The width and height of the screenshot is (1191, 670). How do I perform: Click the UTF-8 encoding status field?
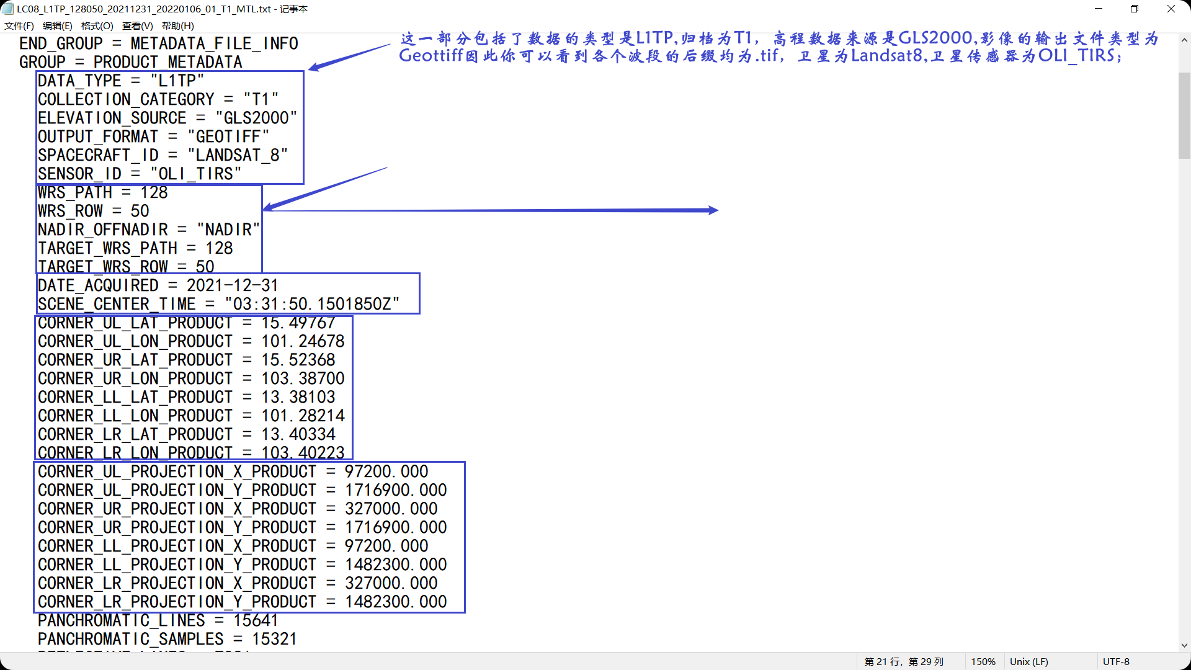pyautogui.click(x=1116, y=661)
